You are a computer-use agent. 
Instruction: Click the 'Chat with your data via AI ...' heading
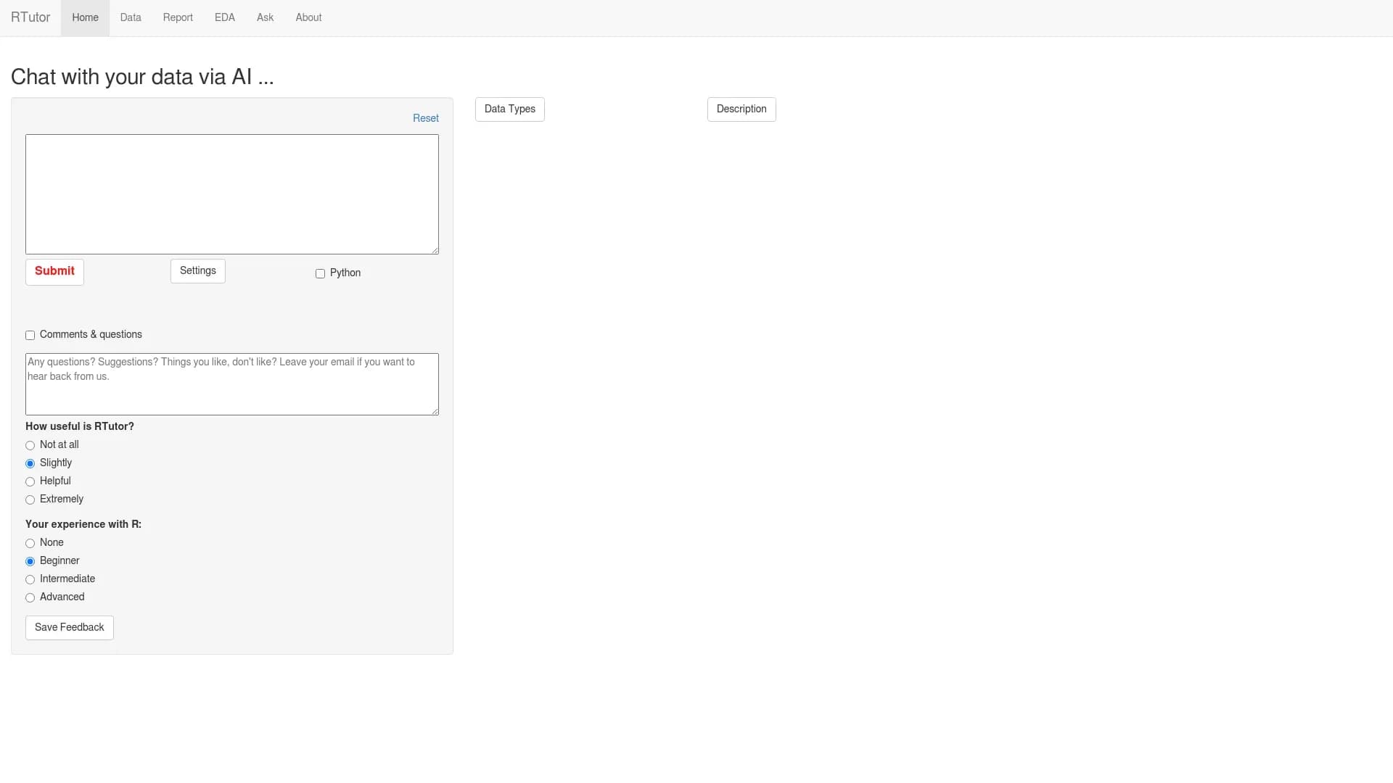point(142,77)
